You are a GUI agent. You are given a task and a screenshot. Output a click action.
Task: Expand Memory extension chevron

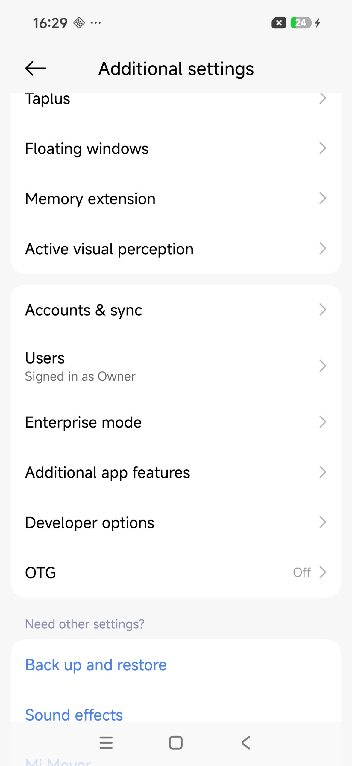pos(322,198)
